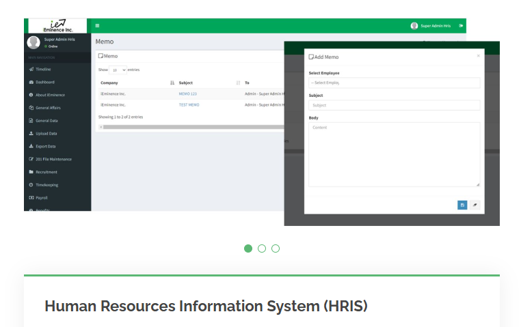Screen dimensions: 521x327
Task: Click the Subject input field in Add Memo
Action: click(394, 105)
